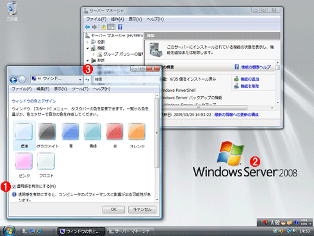
Task: Open ファイル(F) menu in Server Manager
Action: tap(96, 19)
